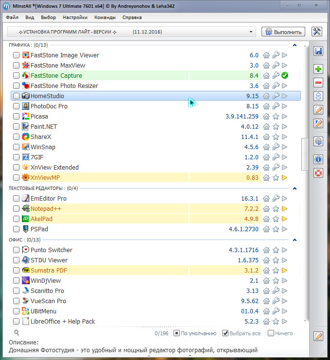The width and height of the screenshot is (330, 360).
Task: Click the key icon for FastStone Photo Resizer
Action: 276,86
